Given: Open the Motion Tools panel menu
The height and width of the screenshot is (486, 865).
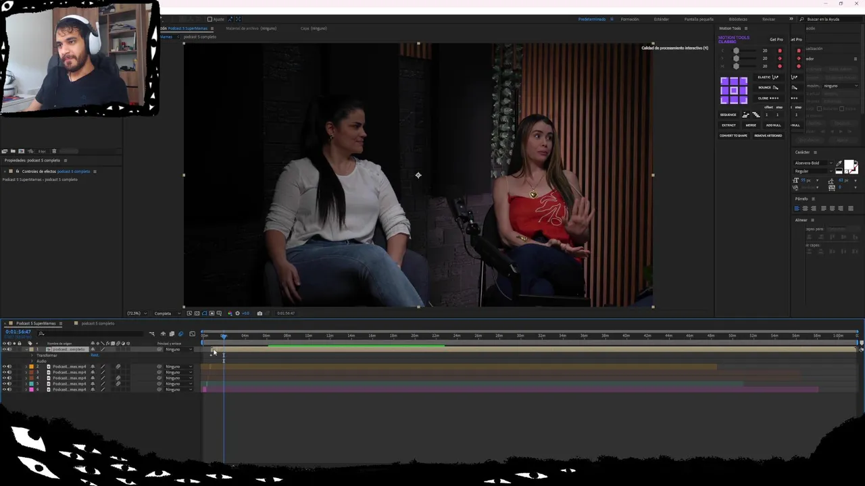Looking at the screenshot, I should click(746, 28).
